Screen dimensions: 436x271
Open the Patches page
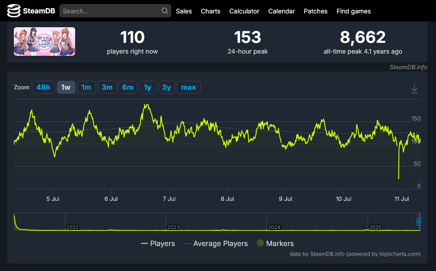[316, 11]
